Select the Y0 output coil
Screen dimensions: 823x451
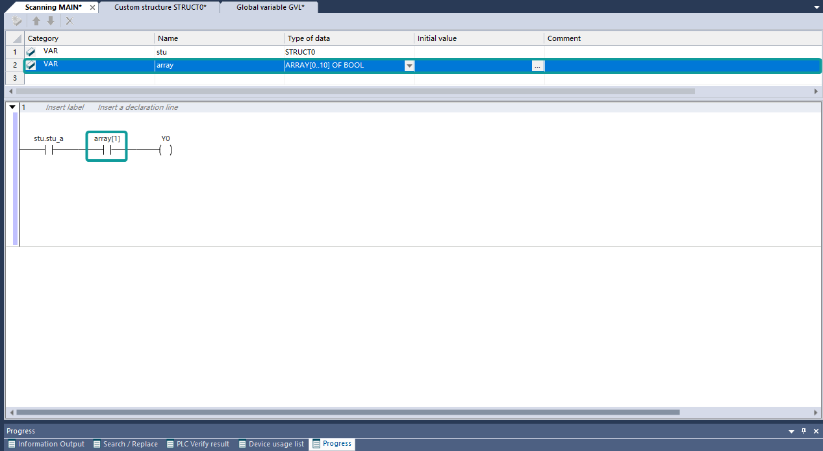click(x=166, y=151)
